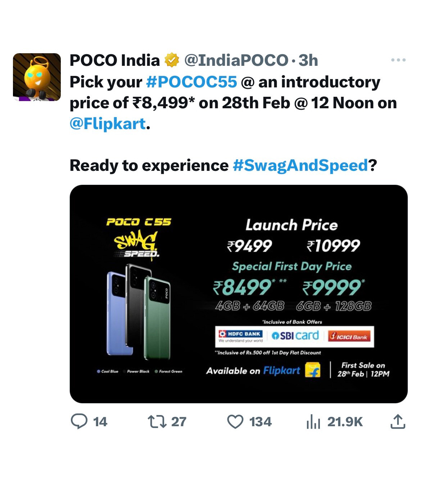The image size is (421, 487).
Task: Click the 3h timestamp of the tweet
Action: (308, 60)
